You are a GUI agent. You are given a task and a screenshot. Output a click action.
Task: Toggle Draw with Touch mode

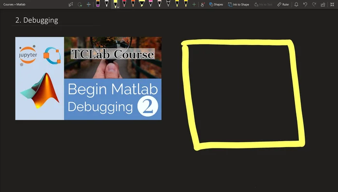(203, 4)
